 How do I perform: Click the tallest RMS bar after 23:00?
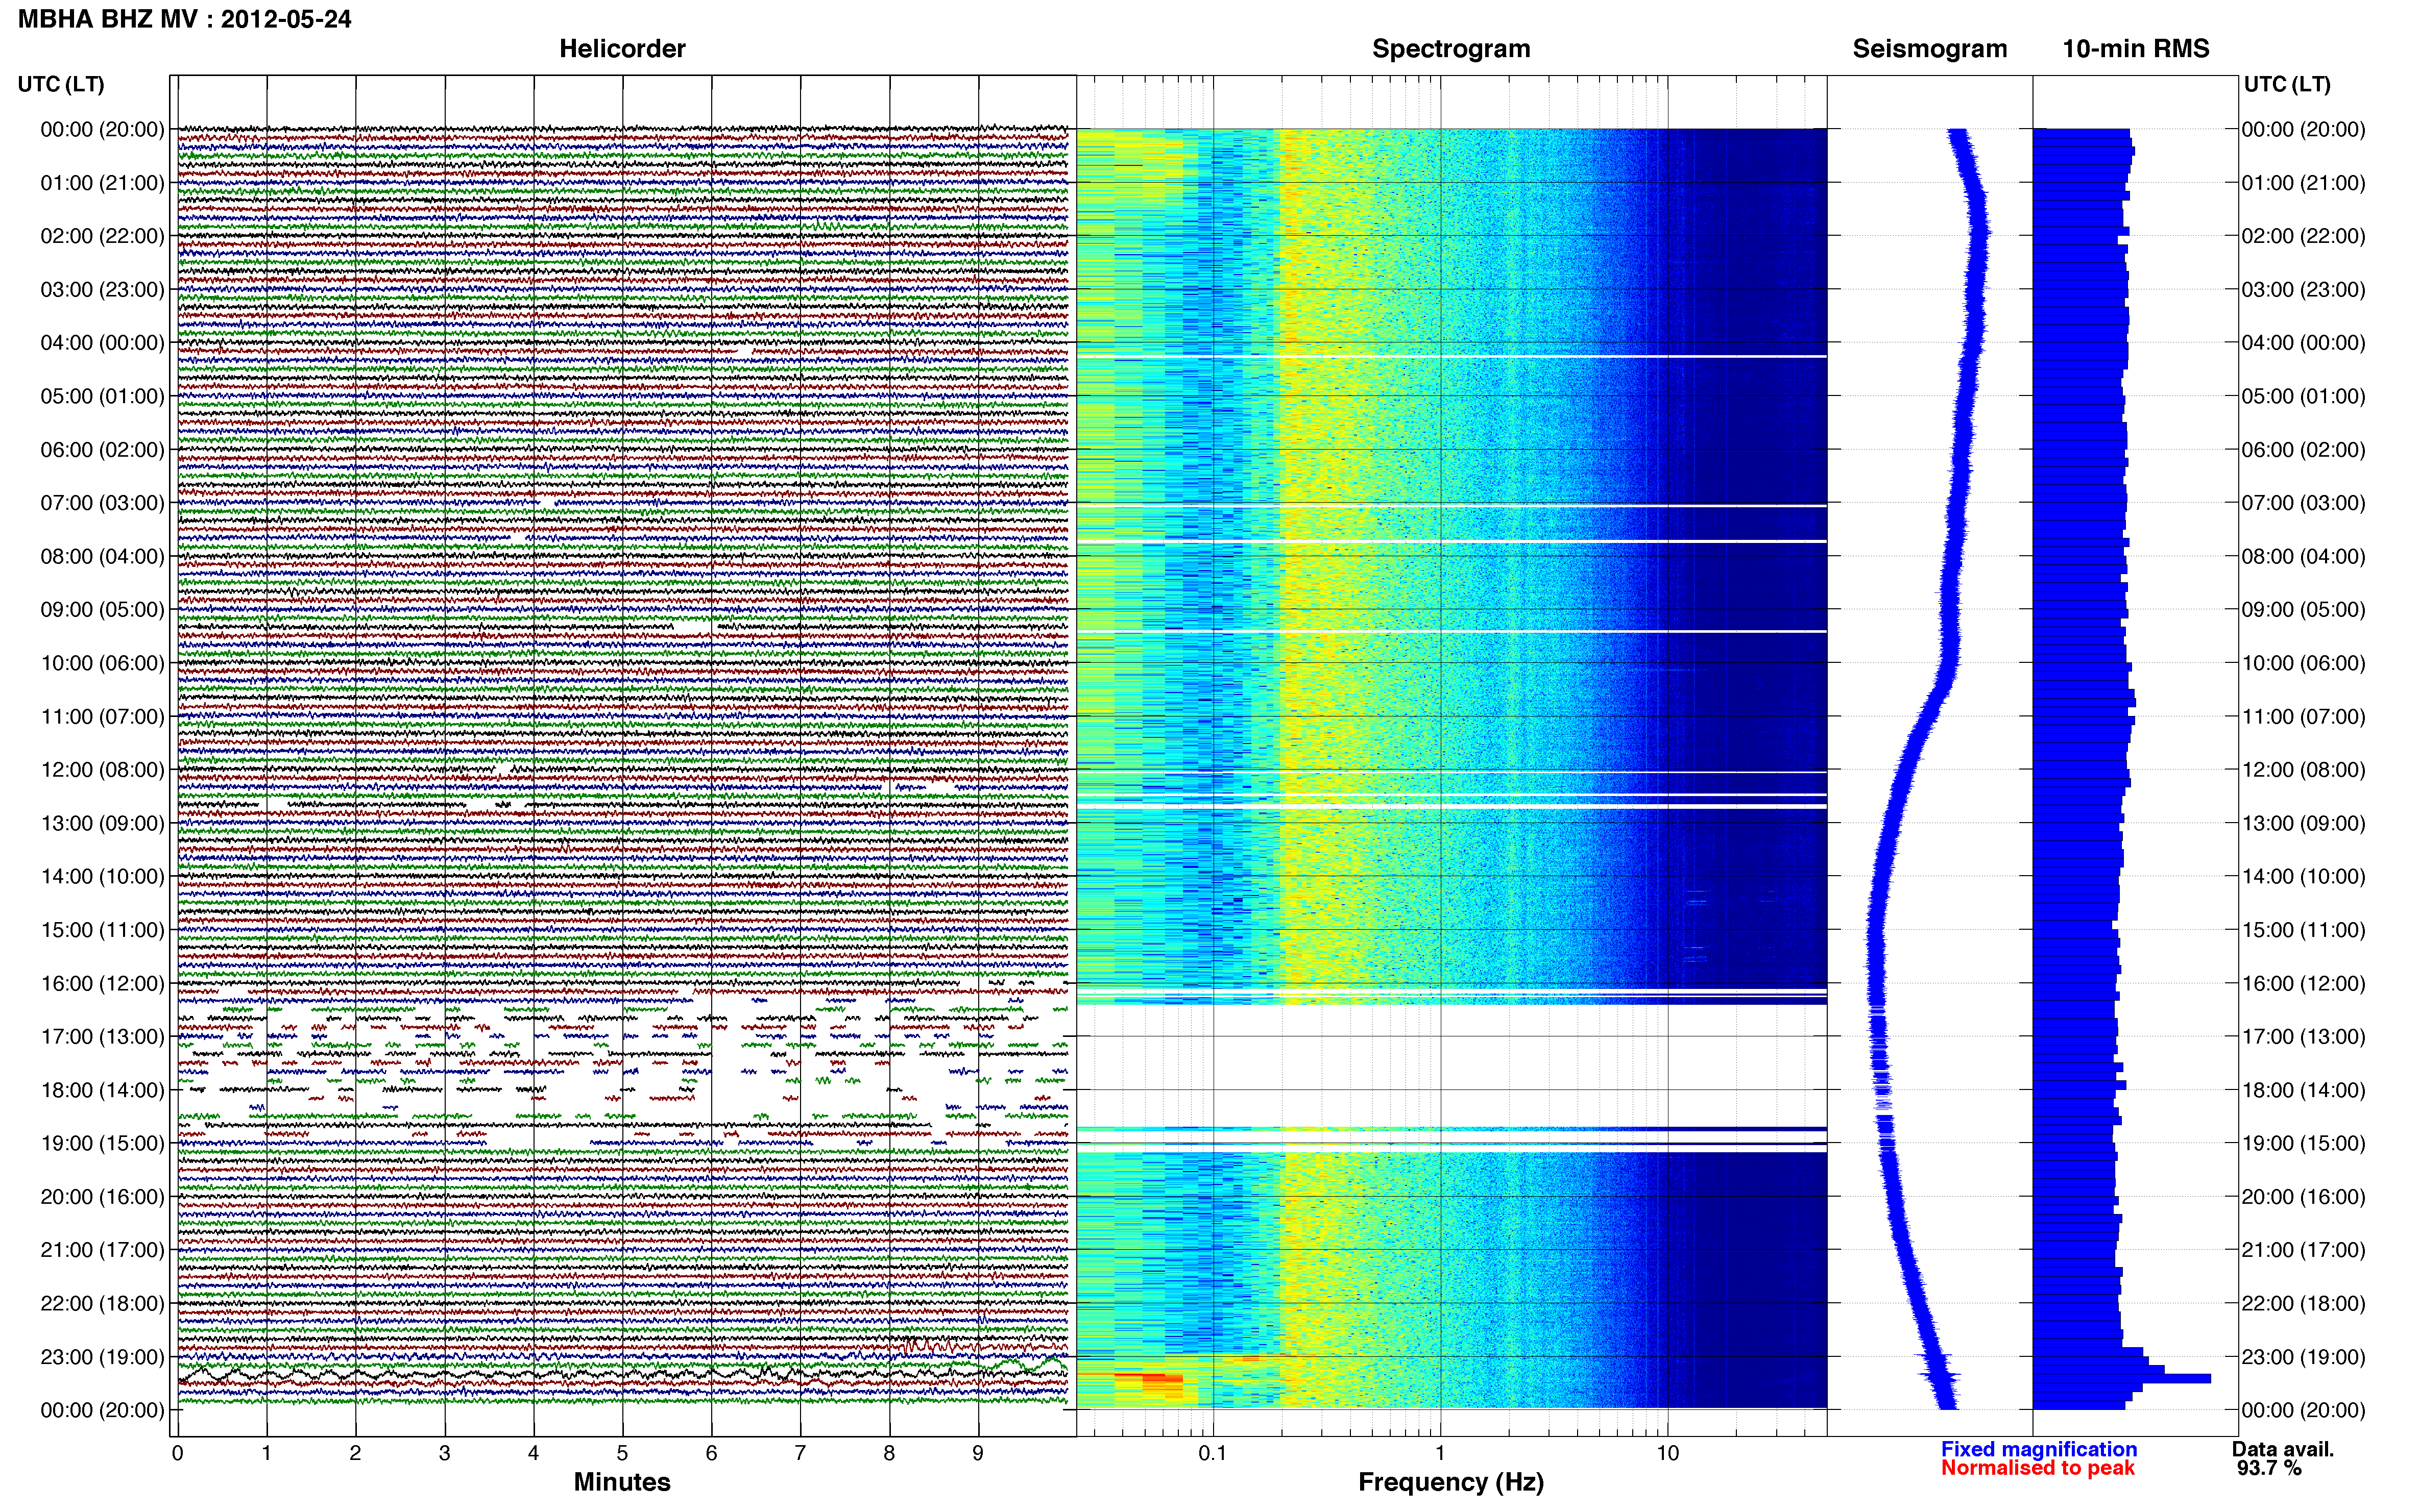click(x=2121, y=1379)
